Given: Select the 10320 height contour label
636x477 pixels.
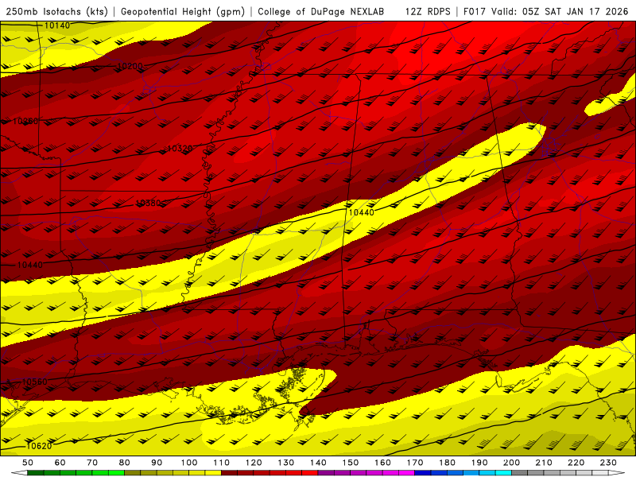Looking at the screenshot, I should 180,149.
